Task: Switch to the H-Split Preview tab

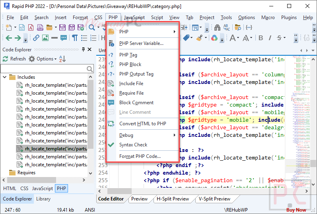Action: pyautogui.click(x=173, y=199)
